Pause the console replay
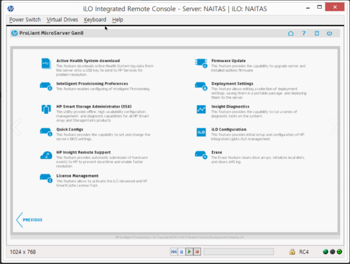The width and height of the screenshot is (350, 264). coord(182,252)
